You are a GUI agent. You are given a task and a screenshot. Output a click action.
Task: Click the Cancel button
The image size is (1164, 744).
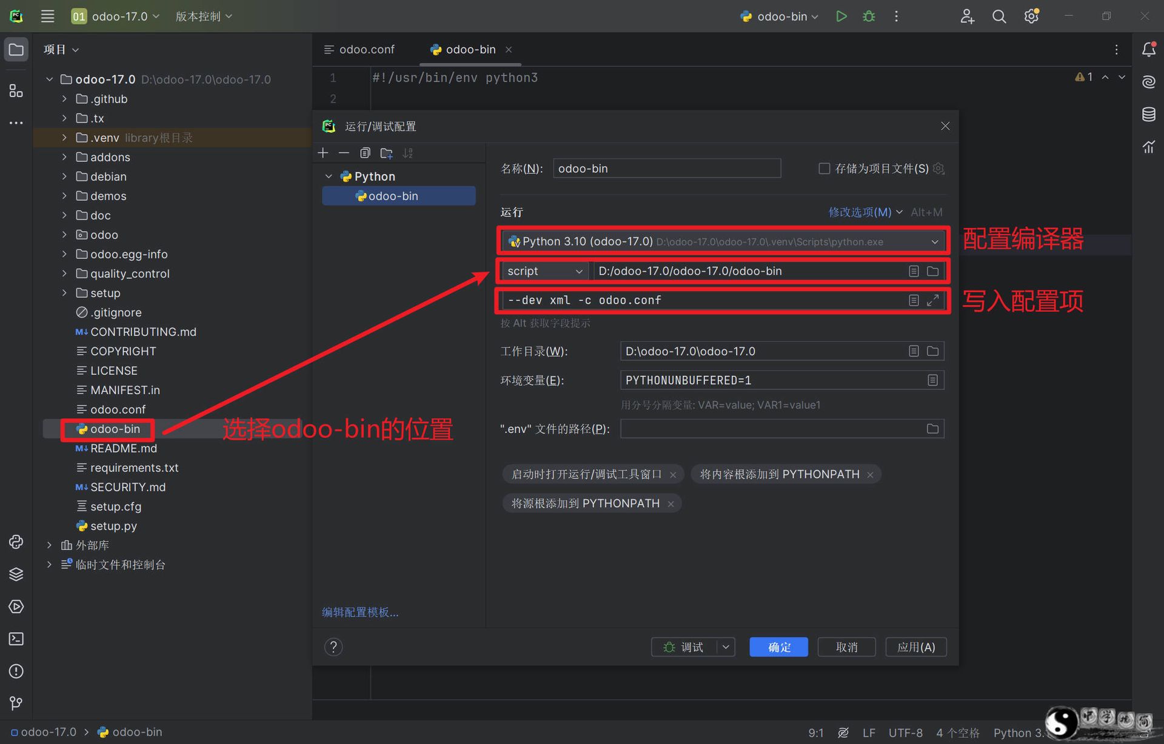(x=847, y=647)
